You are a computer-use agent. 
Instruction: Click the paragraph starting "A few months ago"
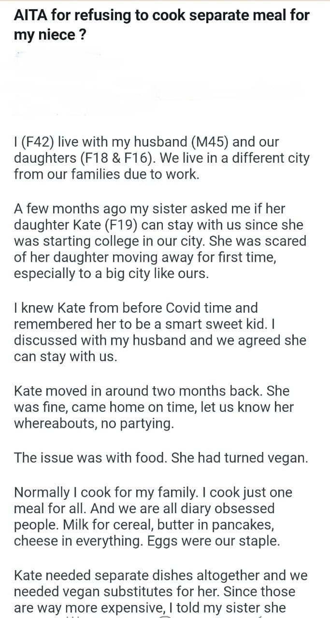point(159,241)
